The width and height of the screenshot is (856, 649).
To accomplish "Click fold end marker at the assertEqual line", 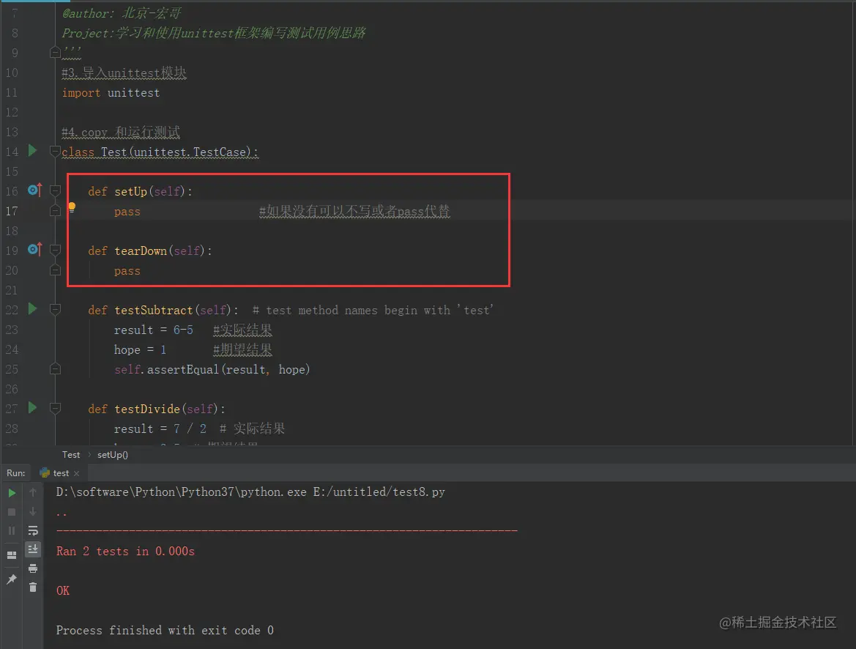I will (x=55, y=368).
